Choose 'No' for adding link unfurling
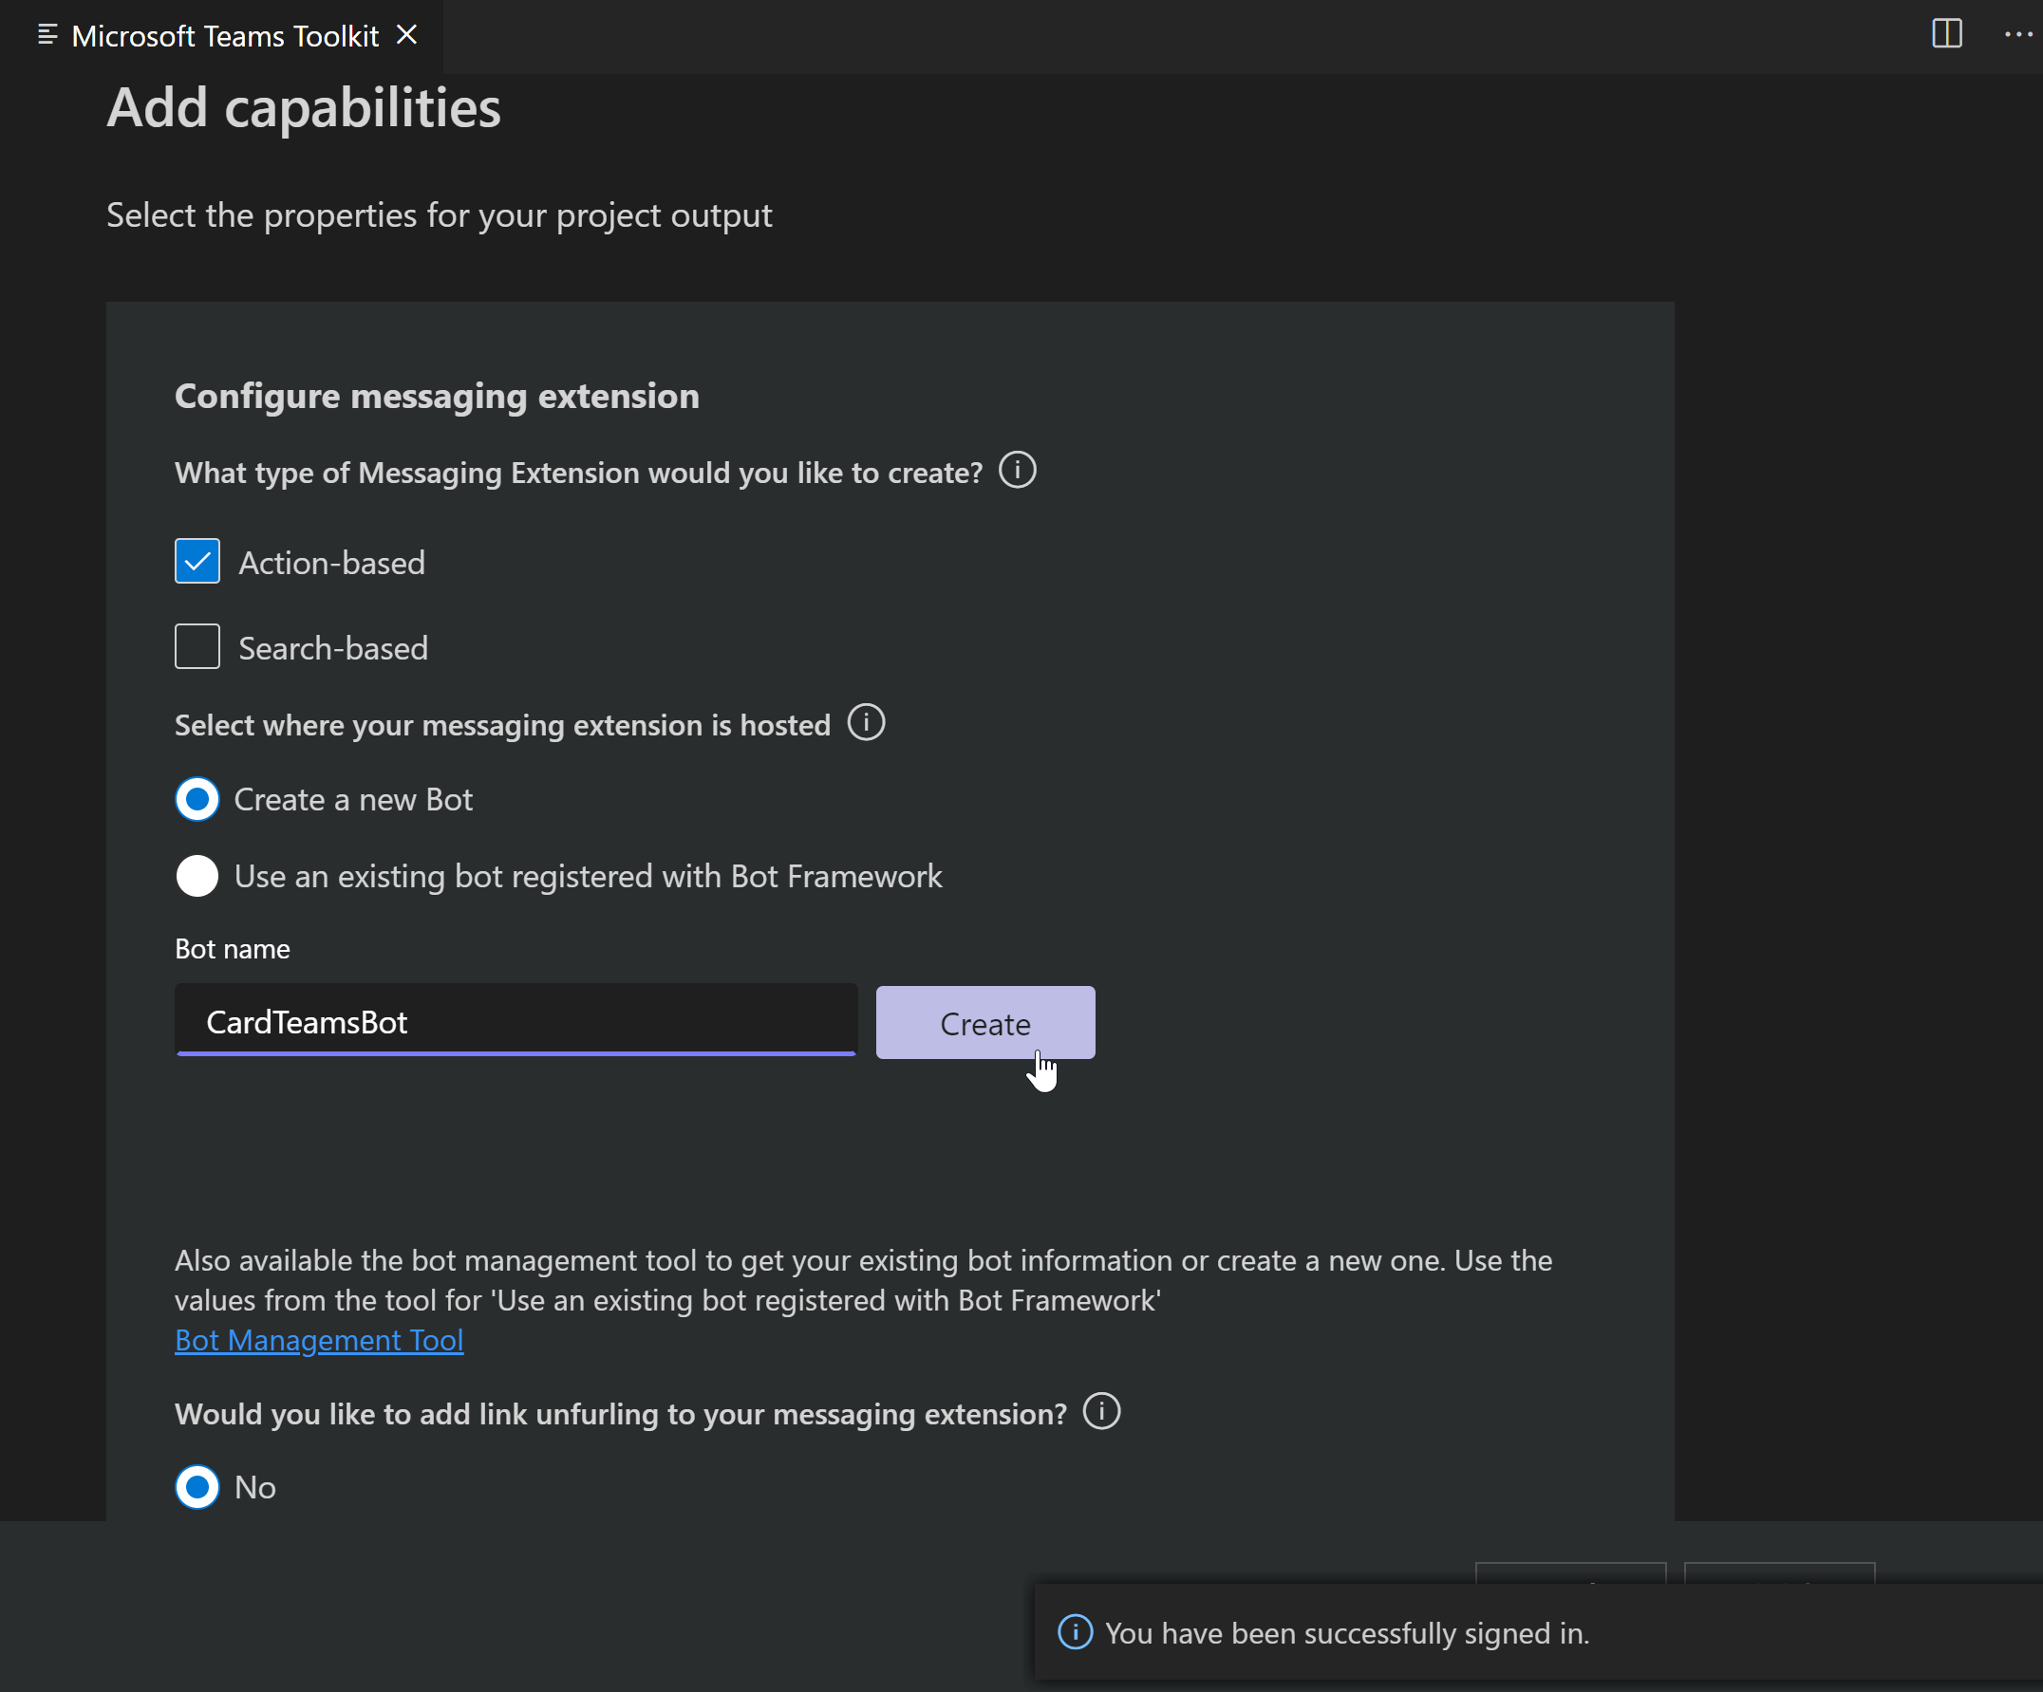 coord(197,1487)
